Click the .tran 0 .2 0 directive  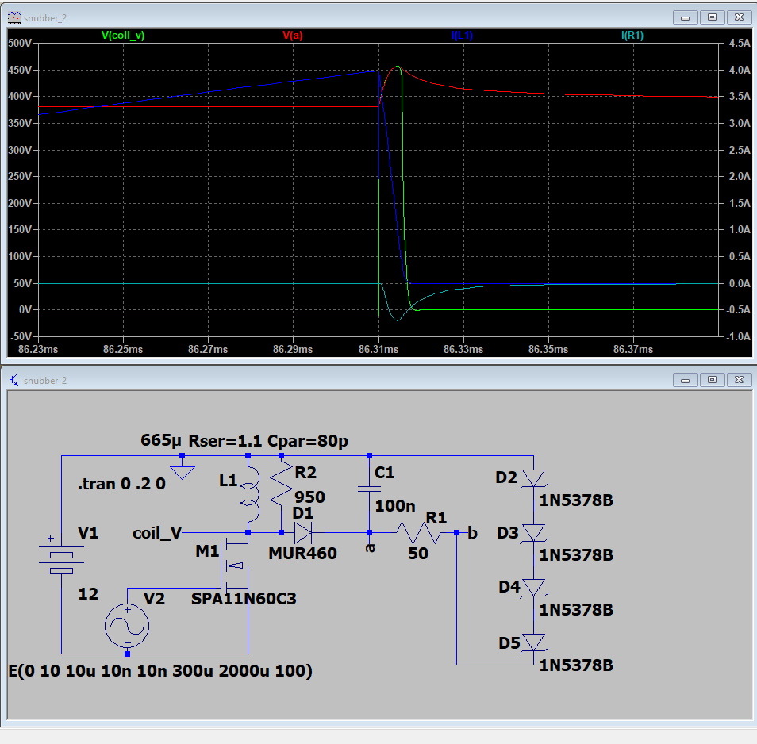point(121,484)
